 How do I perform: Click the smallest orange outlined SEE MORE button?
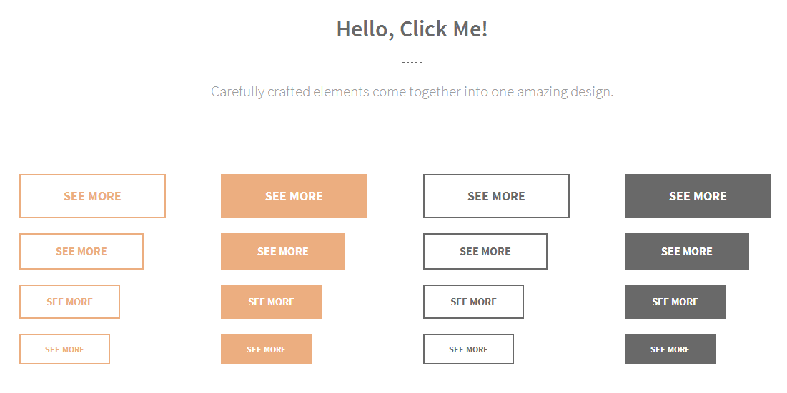pyautogui.click(x=64, y=349)
